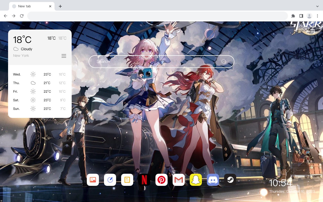
Task: Open the yellow notes shortcut icon
Action: click(x=127, y=180)
